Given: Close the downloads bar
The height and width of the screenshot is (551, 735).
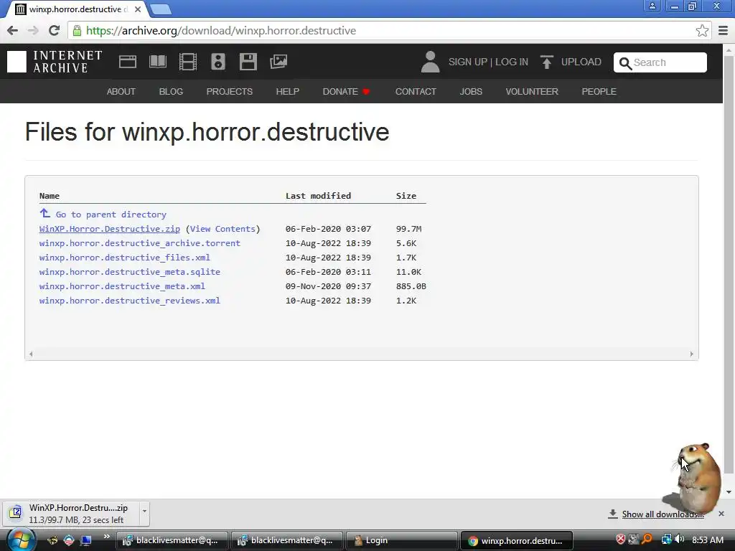Looking at the screenshot, I should 721,514.
